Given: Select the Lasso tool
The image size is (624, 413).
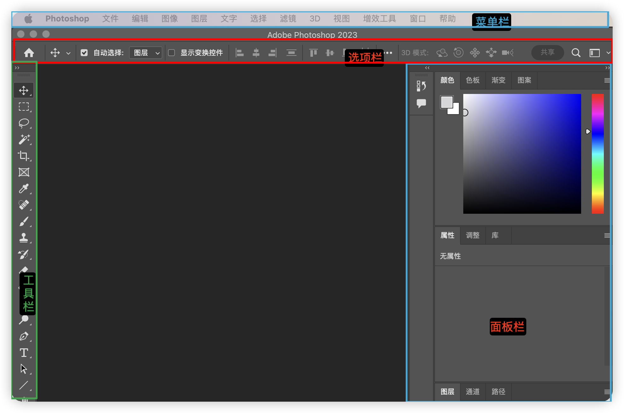Looking at the screenshot, I should 24,123.
